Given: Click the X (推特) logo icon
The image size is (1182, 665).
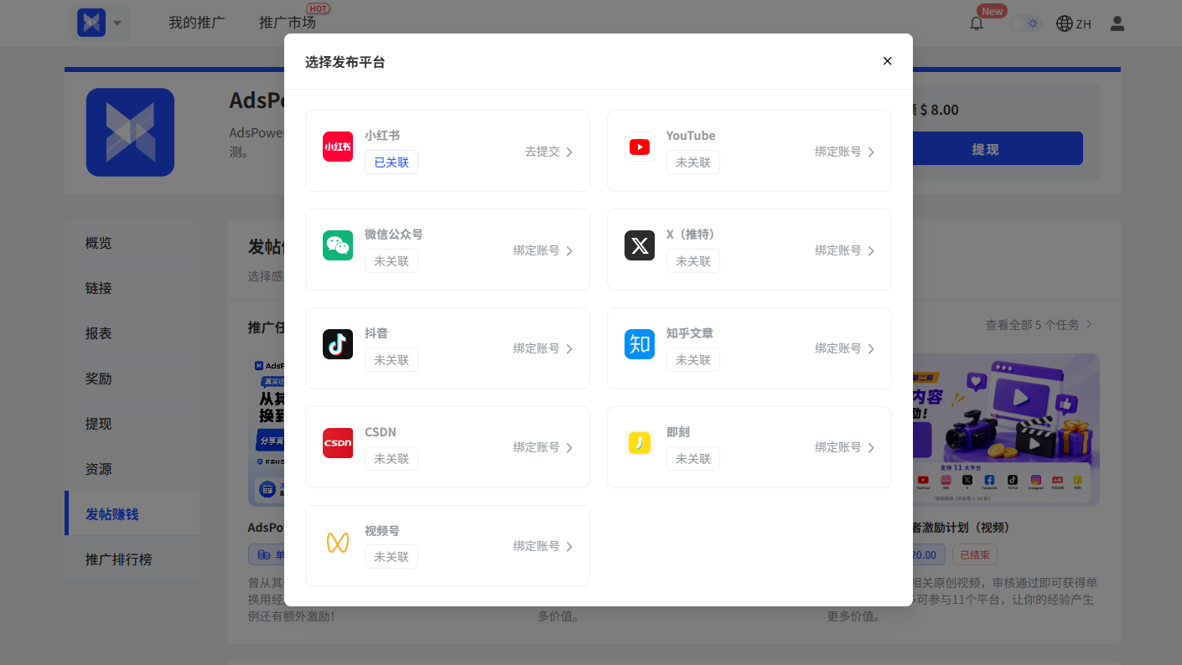Looking at the screenshot, I should pyautogui.click(x=640, y=245).
